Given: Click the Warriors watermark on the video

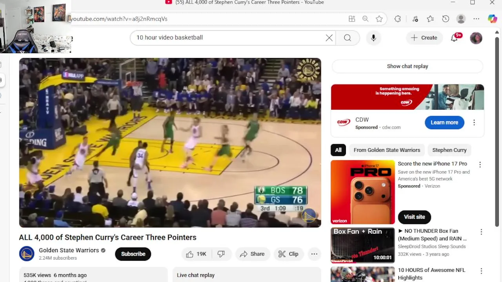Looking at the screenshot, I should (309, 215).
